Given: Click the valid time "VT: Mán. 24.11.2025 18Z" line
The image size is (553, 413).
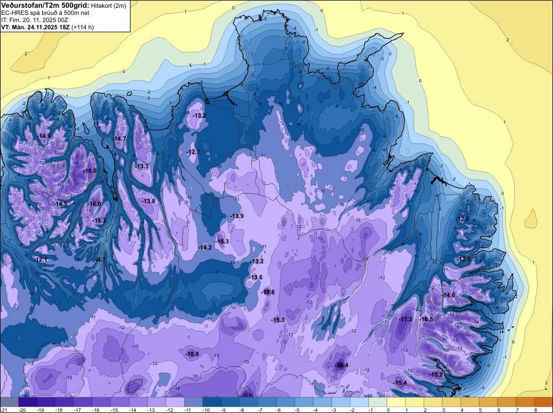Looking at the screenshot, I should [47, 27].
